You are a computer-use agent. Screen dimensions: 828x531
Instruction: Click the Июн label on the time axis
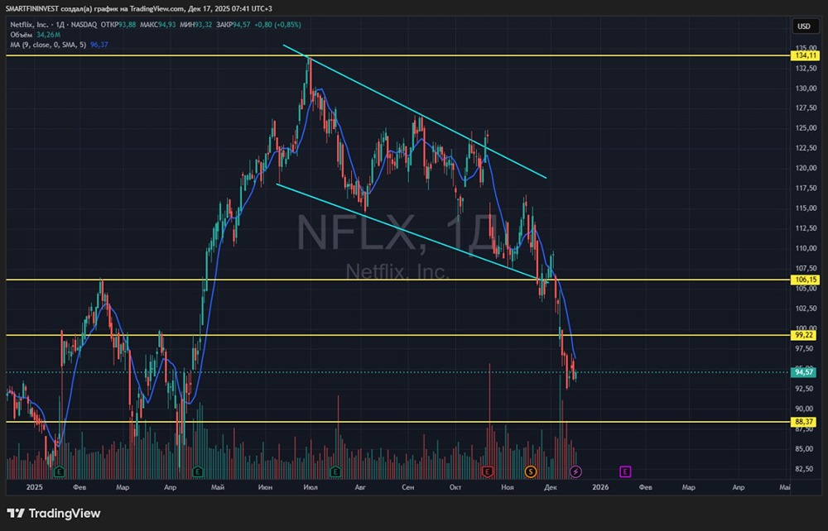(x=266, y=487)
